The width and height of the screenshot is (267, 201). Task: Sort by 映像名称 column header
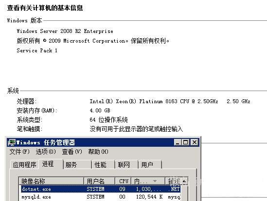[x=51, y=181]
